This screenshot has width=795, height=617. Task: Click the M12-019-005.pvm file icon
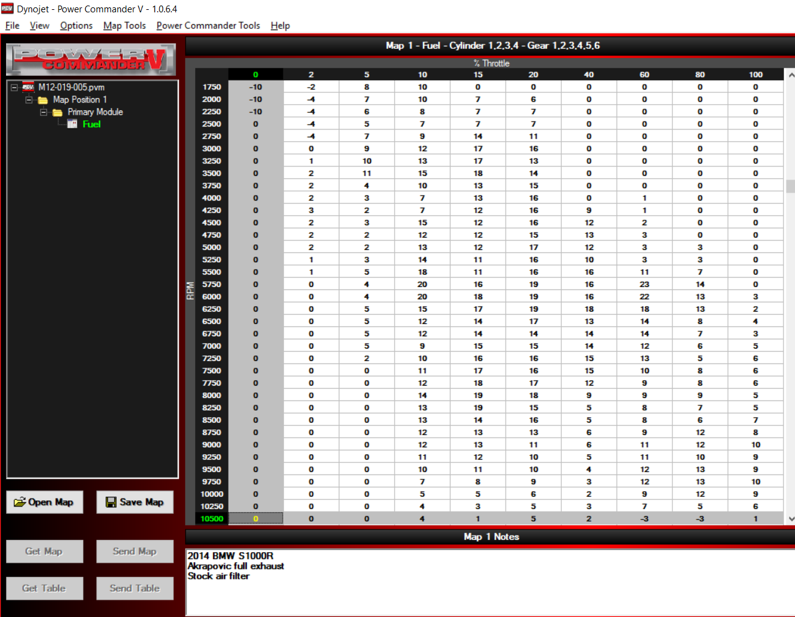(x=28, y=87)
